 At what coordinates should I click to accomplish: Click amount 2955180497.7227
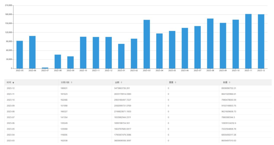tap(123, 100)
